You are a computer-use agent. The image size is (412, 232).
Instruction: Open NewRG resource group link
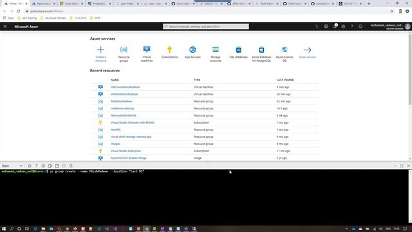click(115, 130)
